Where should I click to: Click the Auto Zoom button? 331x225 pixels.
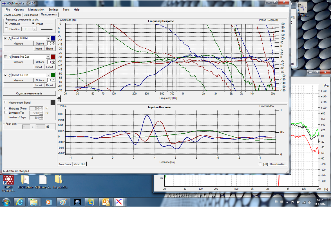pyautogui.click(x=65, y=164)
